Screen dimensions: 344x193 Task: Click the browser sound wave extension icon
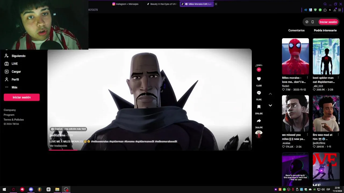[x=306, y=10]
